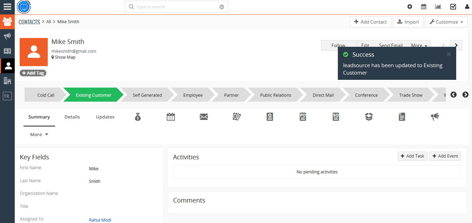The width and height of the screenshot is (472, 223).
Task: Dismiss the Success notification
Action: point(448,54)
